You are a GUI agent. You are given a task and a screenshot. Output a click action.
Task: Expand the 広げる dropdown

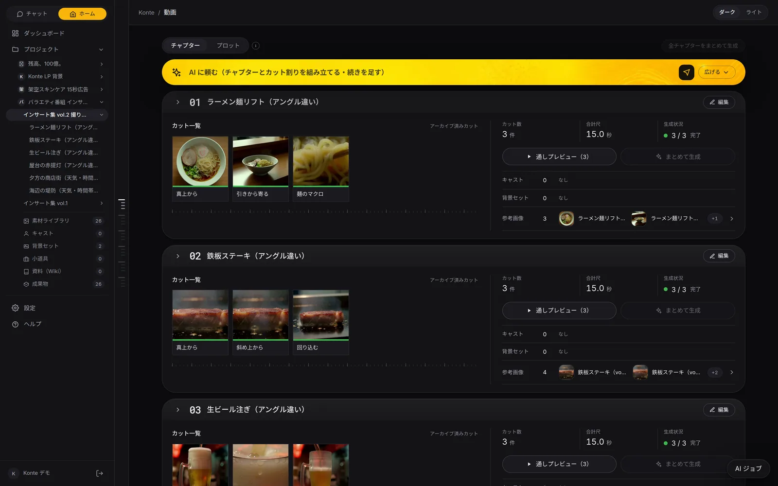717,72
